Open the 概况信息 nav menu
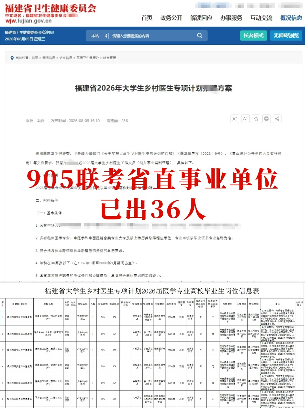Image resolution: width=305 pixels, height=408 pixels. [291, 18]
